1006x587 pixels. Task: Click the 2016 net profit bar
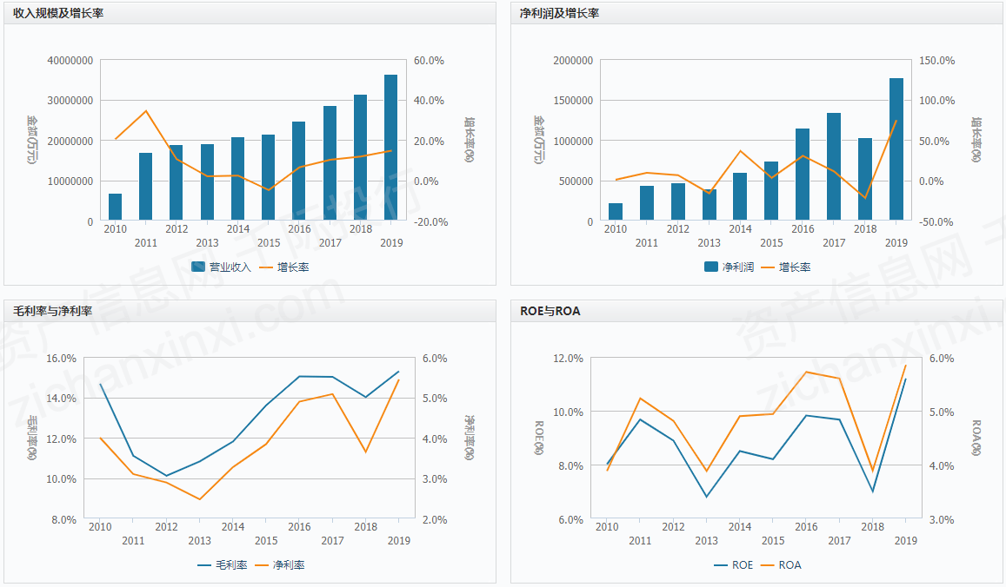(802, 175)
